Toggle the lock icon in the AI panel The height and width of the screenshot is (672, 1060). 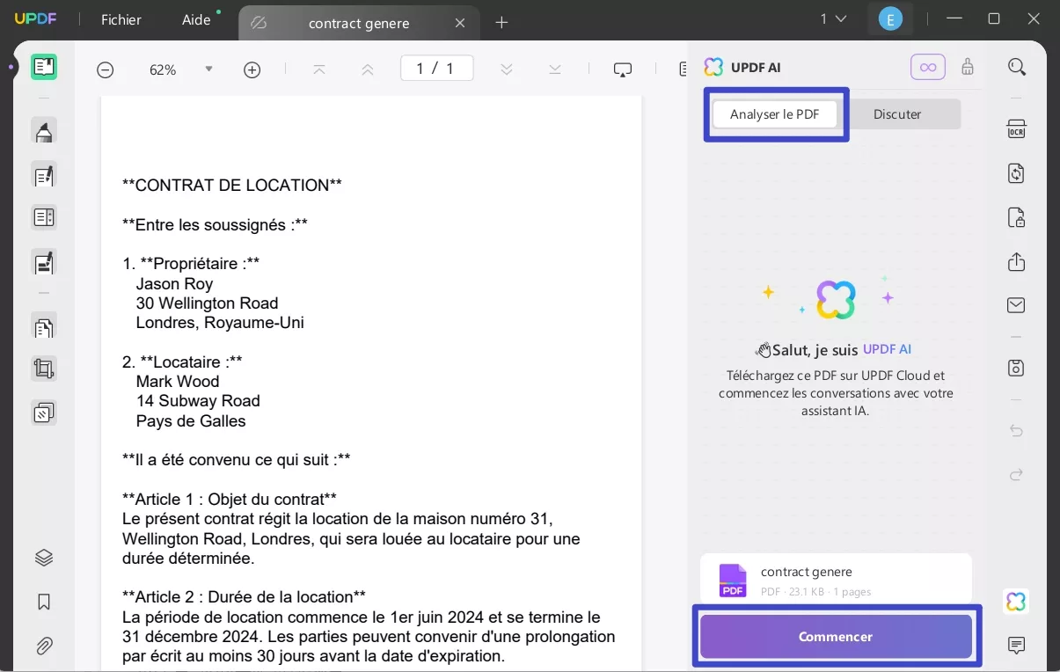(968, 67)
